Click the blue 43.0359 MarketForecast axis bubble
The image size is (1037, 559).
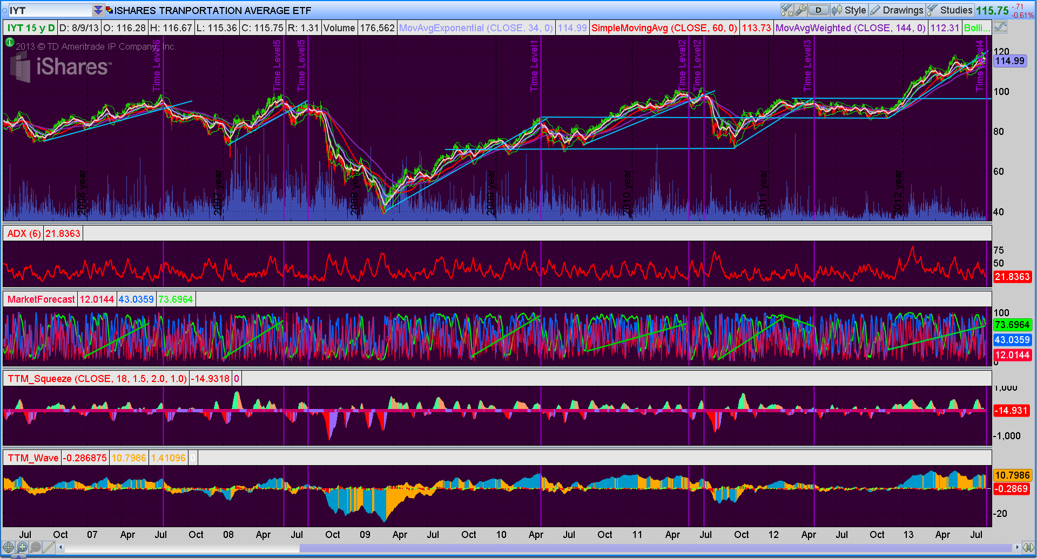(x=1012, y=340)
